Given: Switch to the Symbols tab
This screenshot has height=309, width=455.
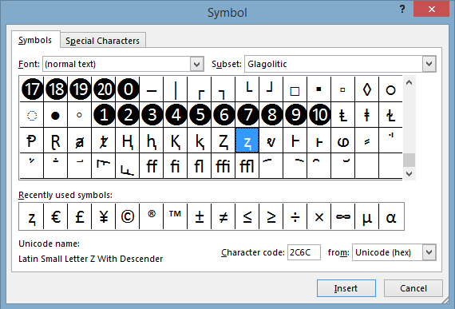Looking at the screenshot, I should pyautogui.click(x=35, y=40).
